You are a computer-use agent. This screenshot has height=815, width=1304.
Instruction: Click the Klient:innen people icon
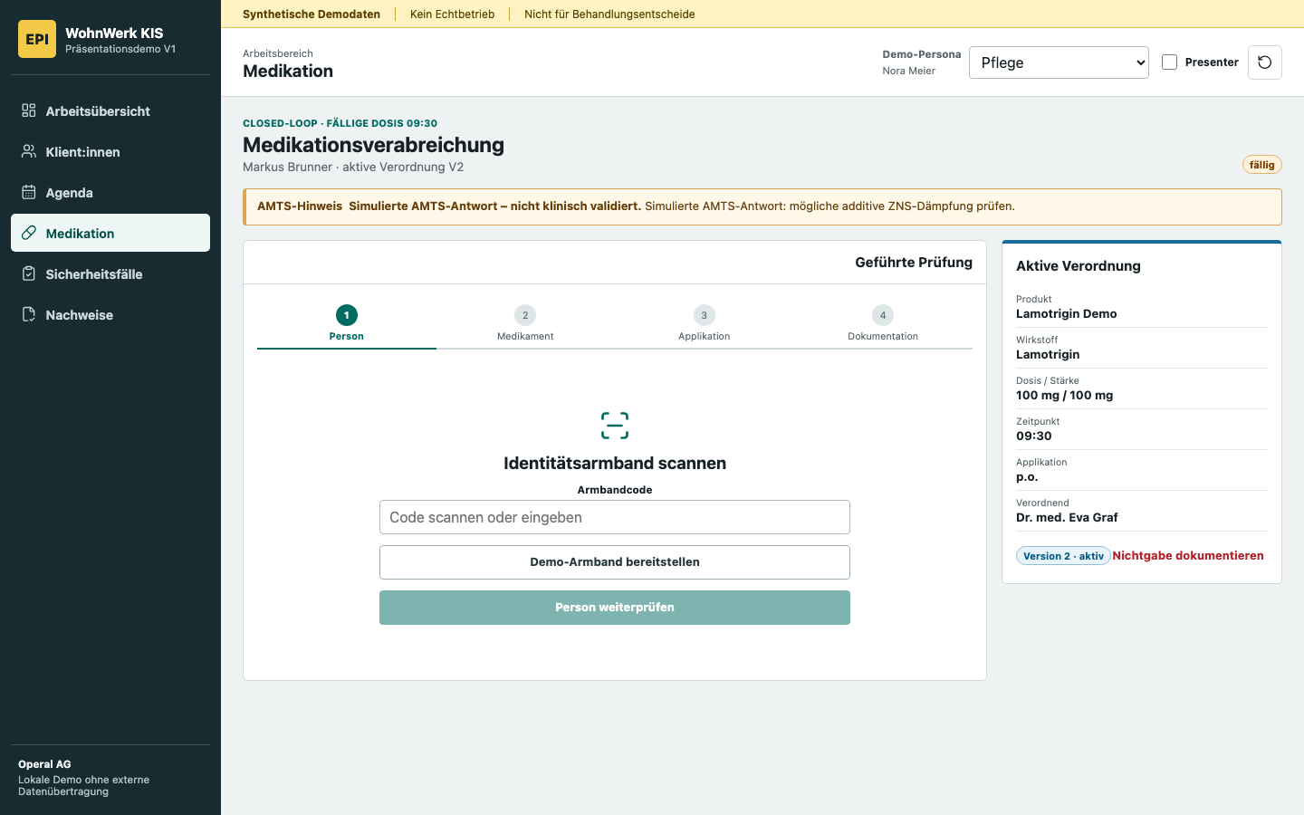click(29, 151)
